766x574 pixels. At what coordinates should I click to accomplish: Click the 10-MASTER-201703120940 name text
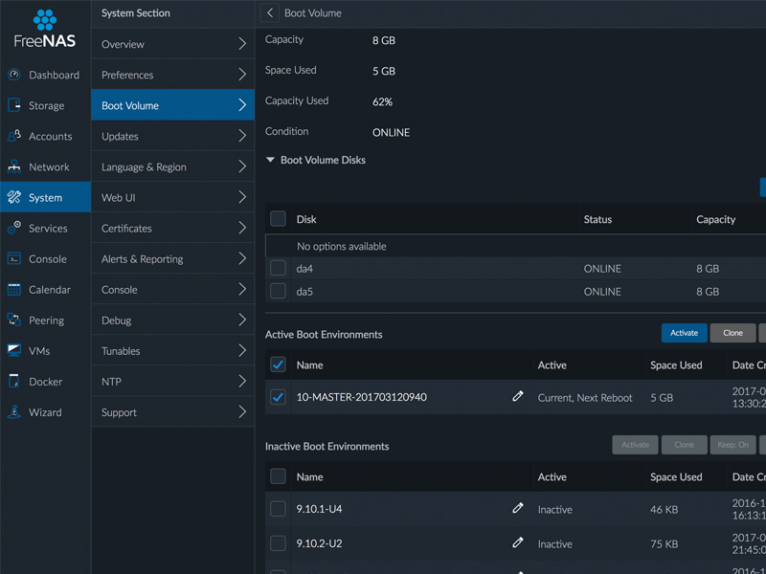pos(362,397)
